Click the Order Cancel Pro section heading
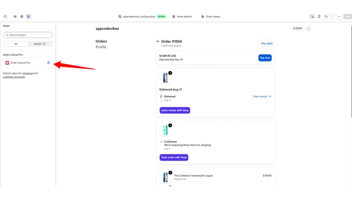 [x=13, y=55]
